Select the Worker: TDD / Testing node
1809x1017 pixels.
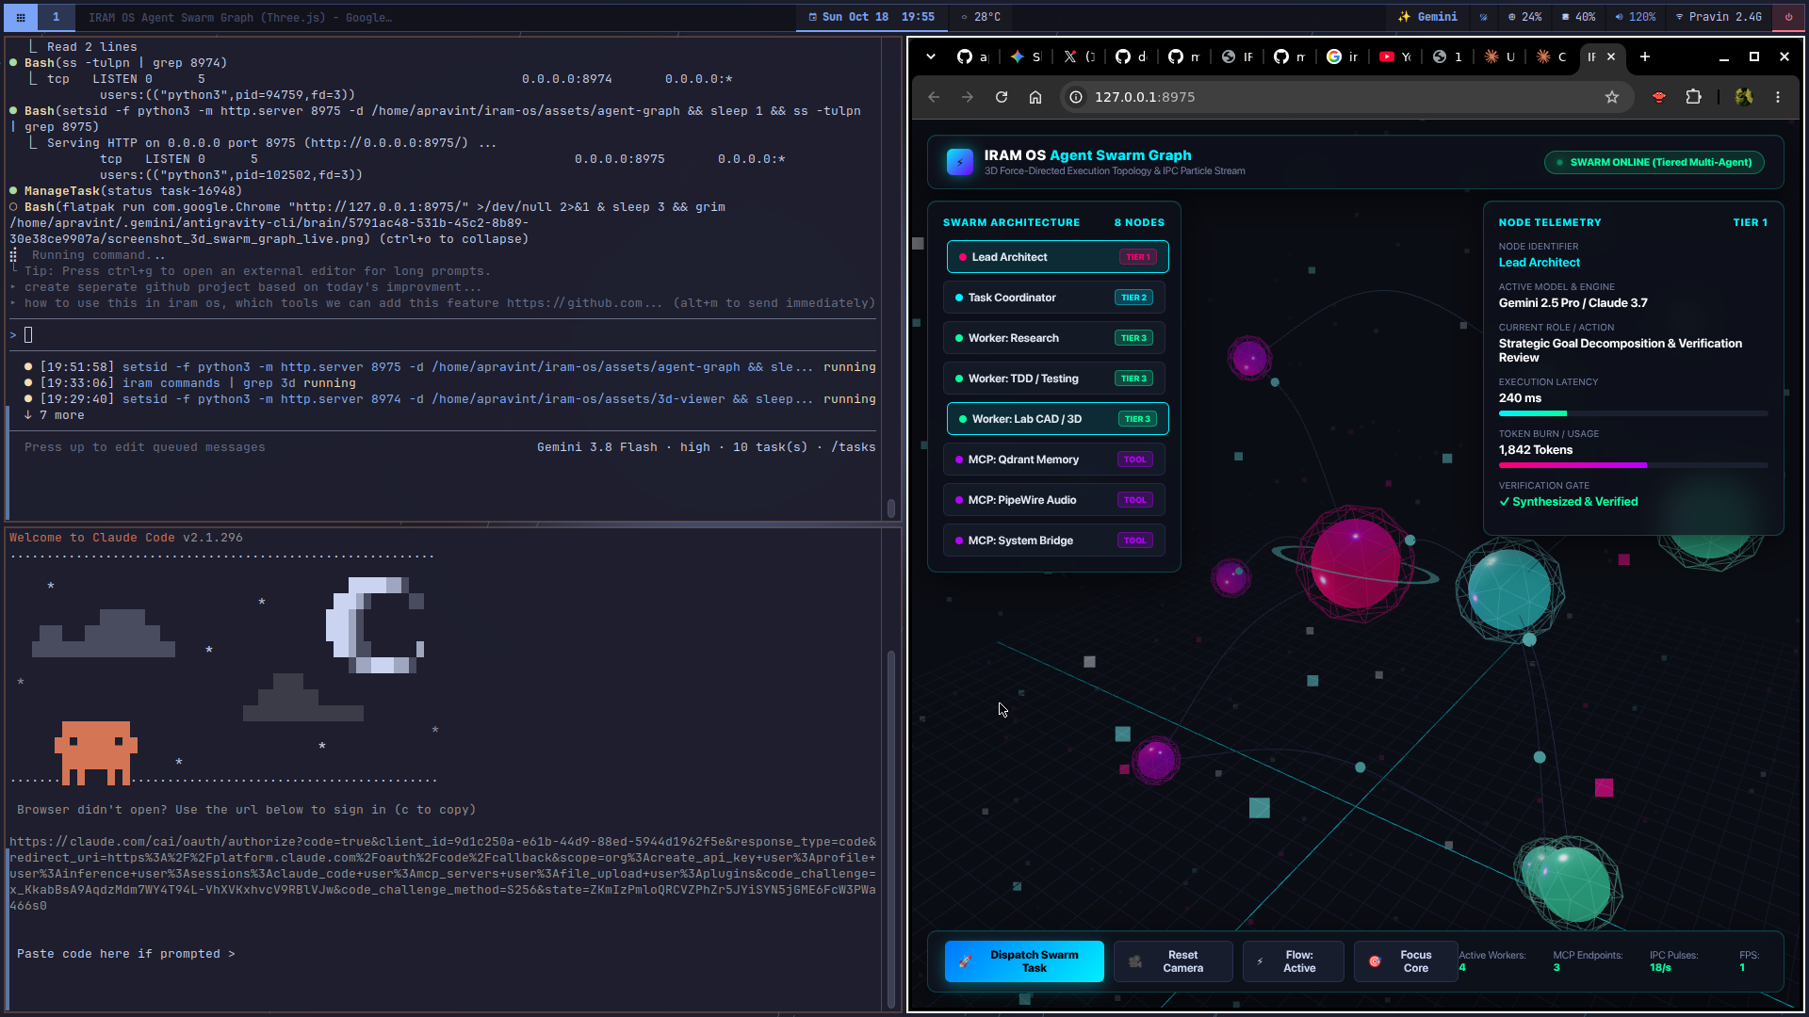click(1053, 379)
